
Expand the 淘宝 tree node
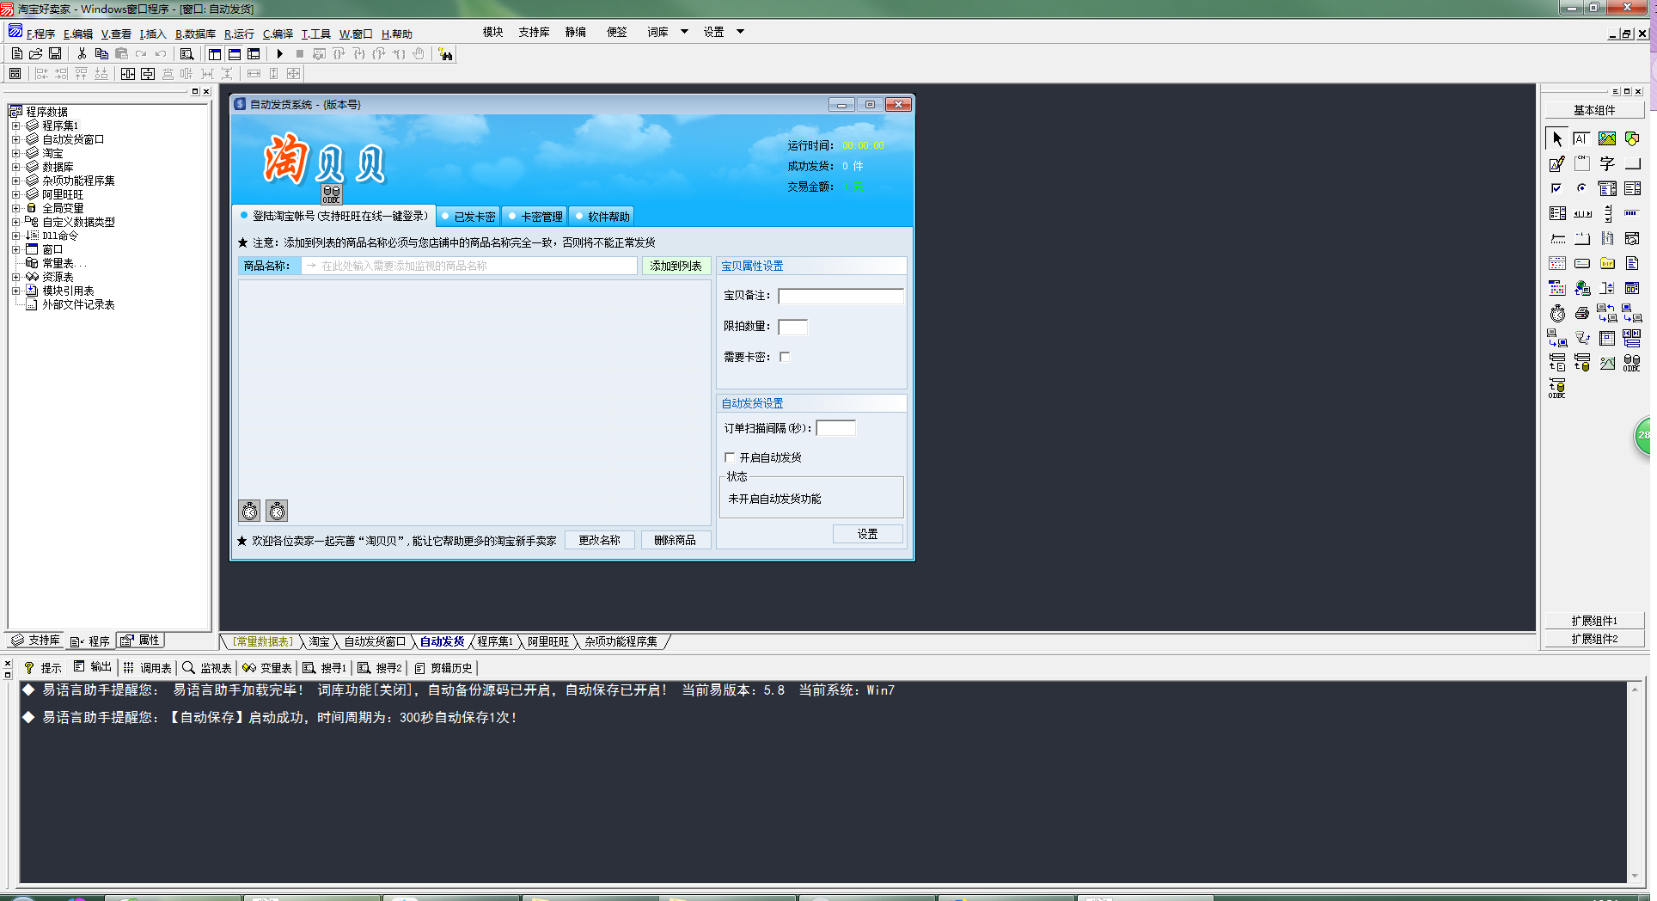pos(15,153)
